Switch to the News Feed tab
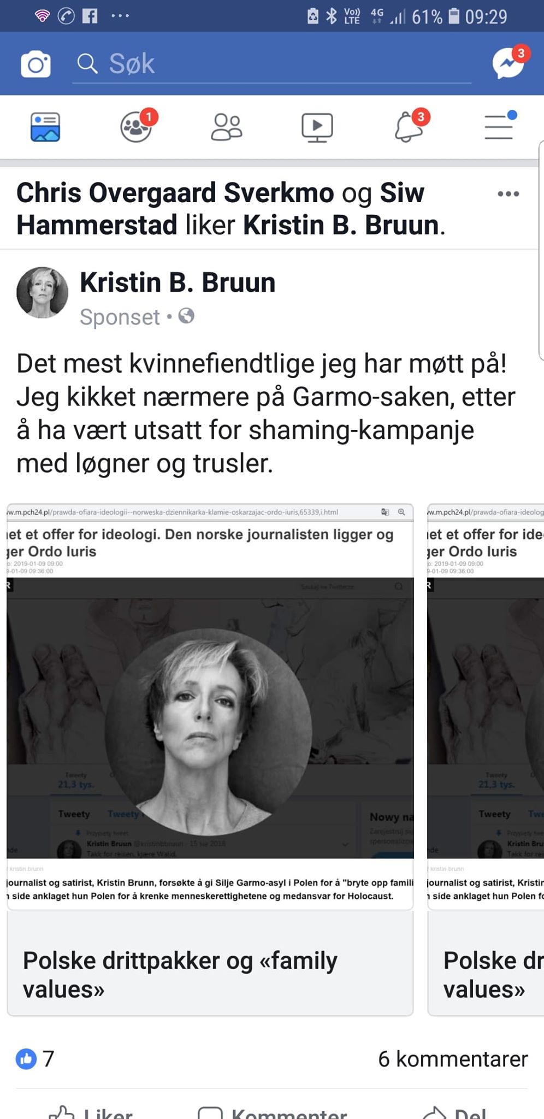 (45, 127)
